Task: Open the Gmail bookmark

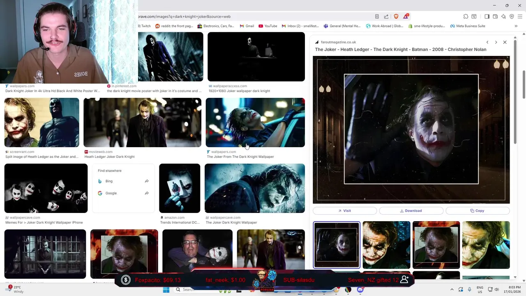Action: [247, 26]
